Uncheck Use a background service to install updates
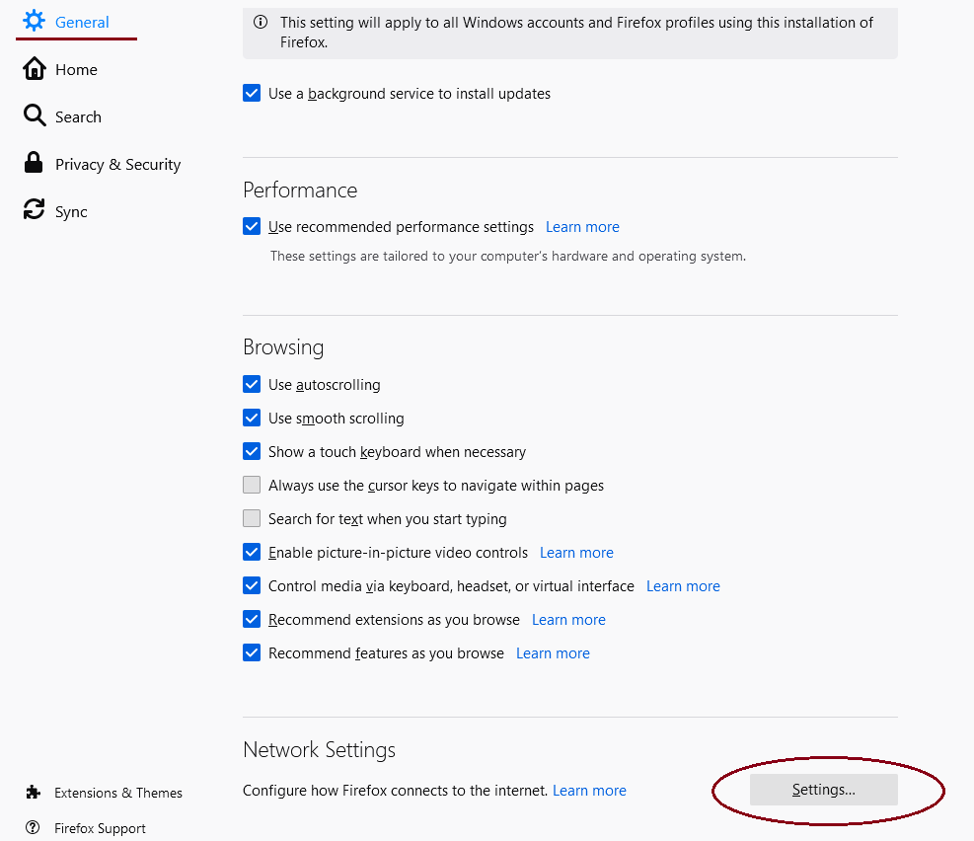The image size is (974, 841). pos(252,93)
